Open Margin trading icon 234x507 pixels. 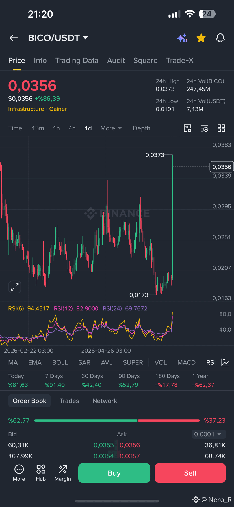pos(63,473)
